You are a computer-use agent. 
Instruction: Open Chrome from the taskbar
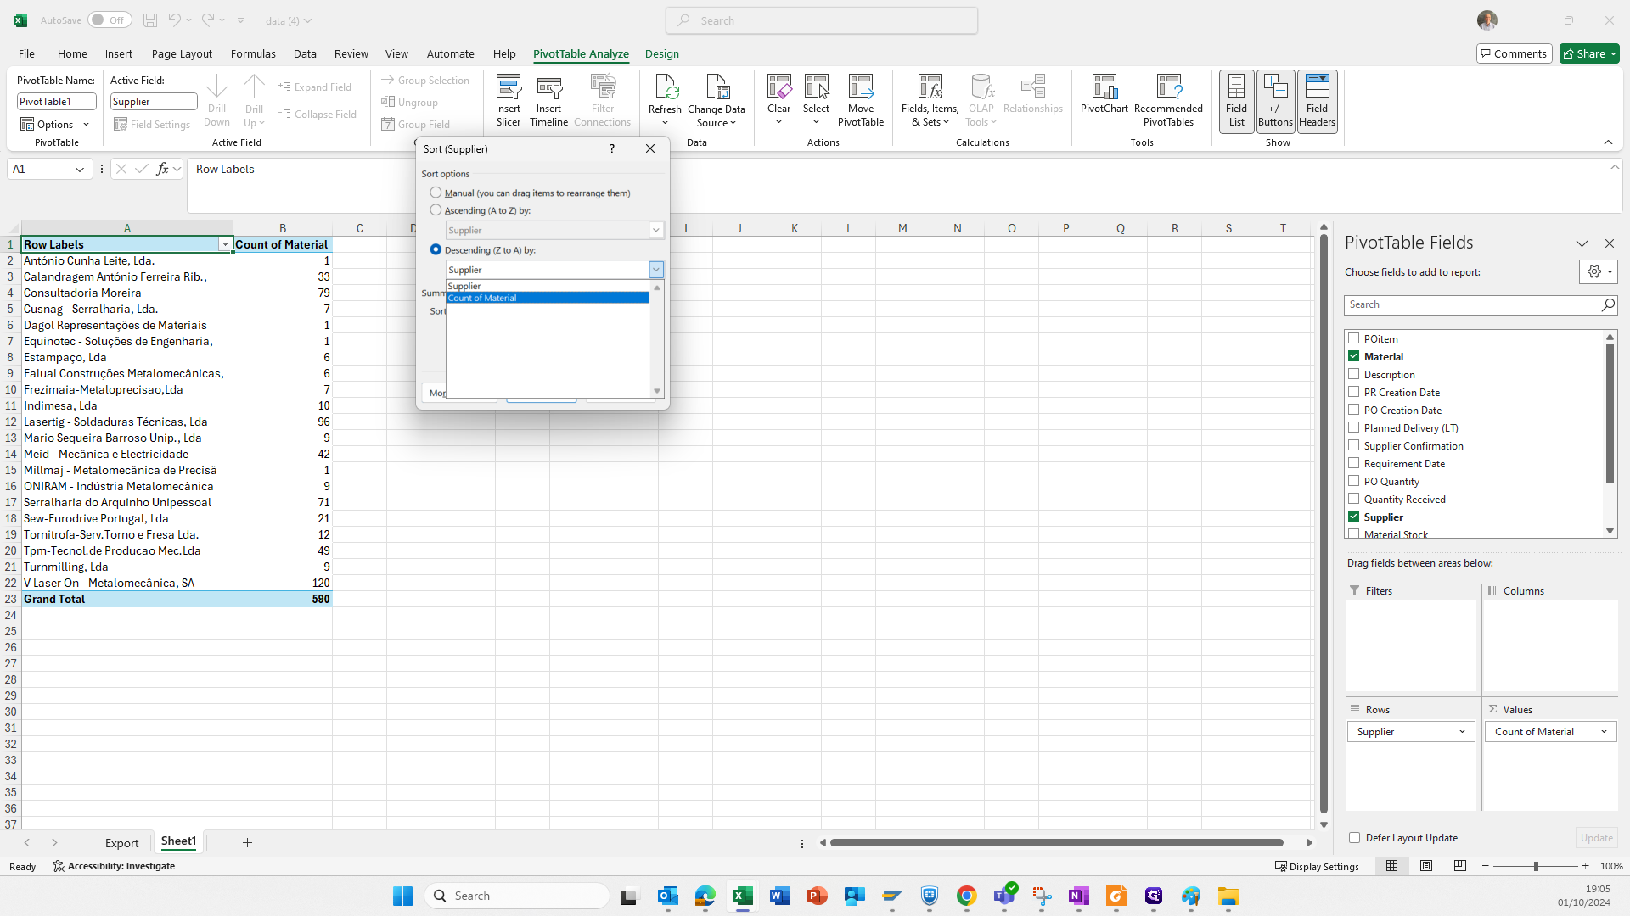click(966, 896)
